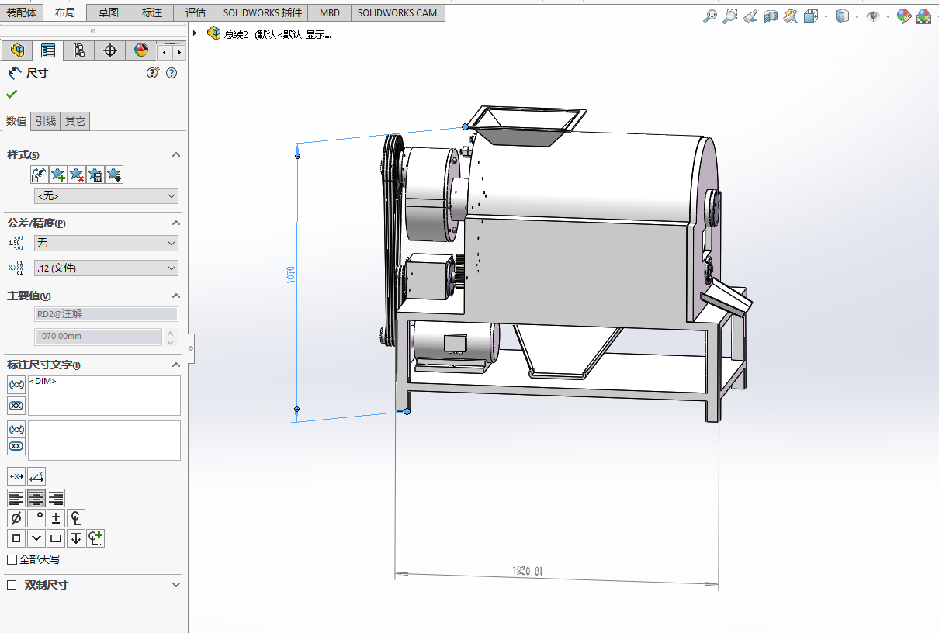Collapse the 标注尺寸文字 section
The width and height of the screenshot is (939, 633).
(x=176, y=365)
